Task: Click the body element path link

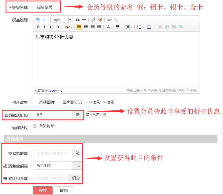Action: tap(53, 91)
